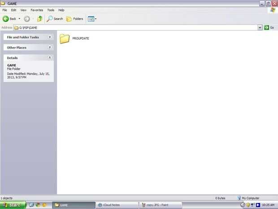This screenshot has height=209, width=278.
Task: Open the Help menu
Action: click(61, 10)
